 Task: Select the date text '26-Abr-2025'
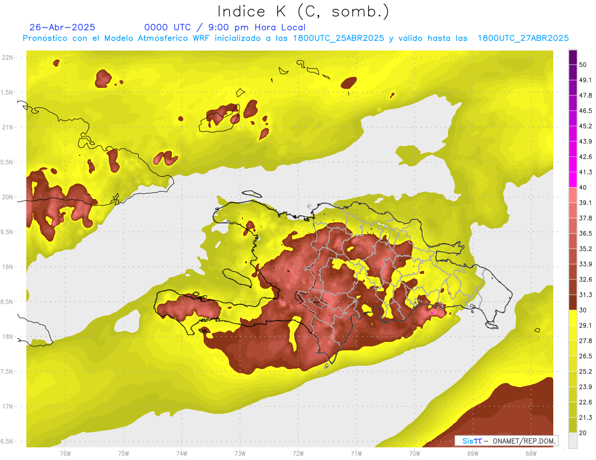pos(63,27)
